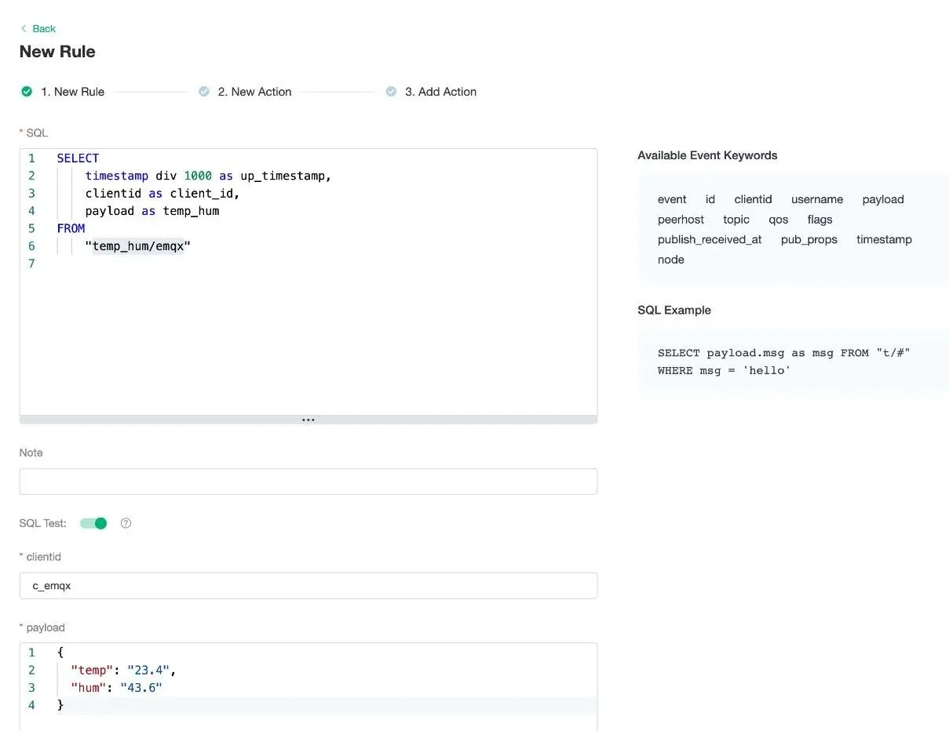Viewport: 949px width, 731px height.
Task: Click the green checkmark step 1 icon
Action: tap(27, 92)
